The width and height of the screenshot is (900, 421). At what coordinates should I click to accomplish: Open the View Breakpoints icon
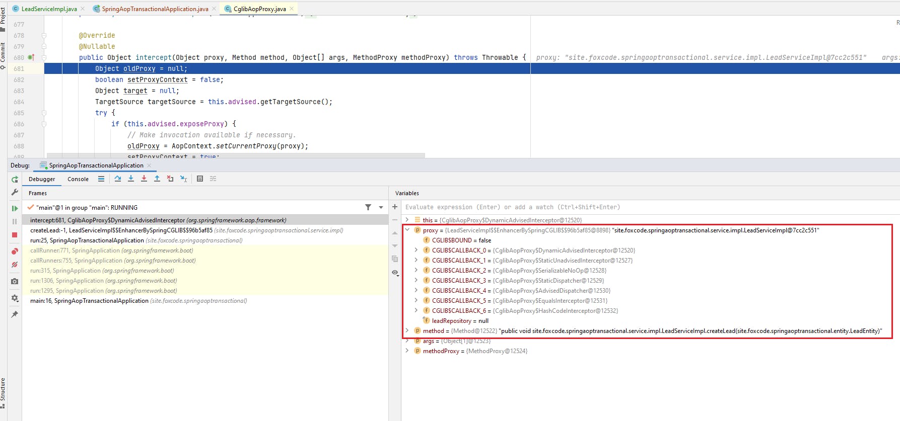click(15, 251)
